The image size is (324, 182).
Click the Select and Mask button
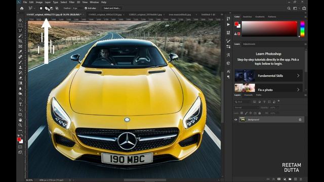(112, 8)
